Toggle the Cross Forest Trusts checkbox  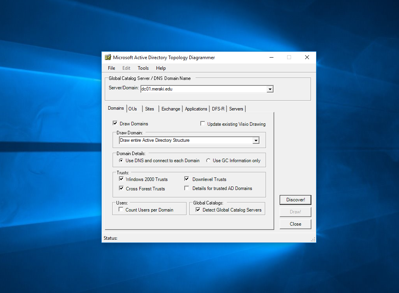[x=121, y=188]
